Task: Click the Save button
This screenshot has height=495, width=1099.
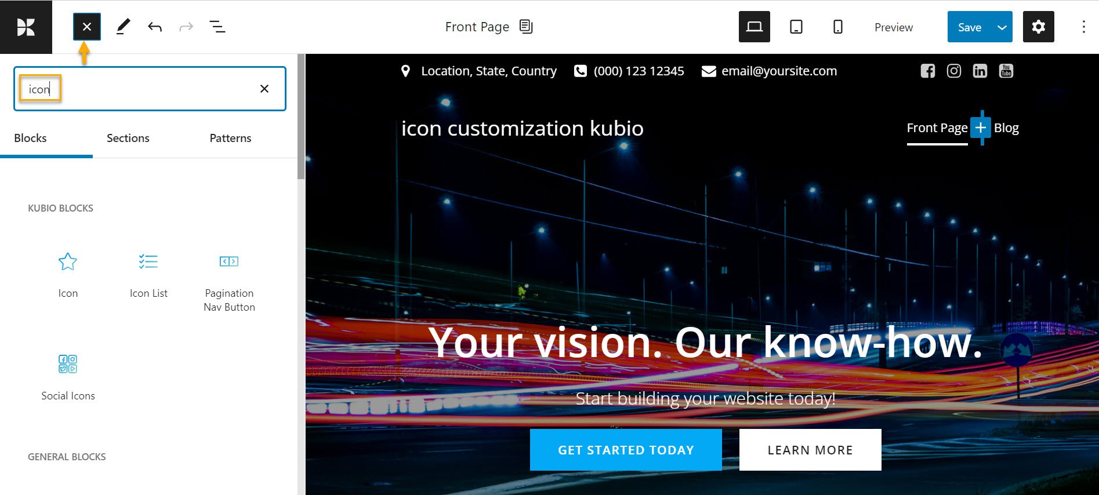Action: (x=969, y=27)
